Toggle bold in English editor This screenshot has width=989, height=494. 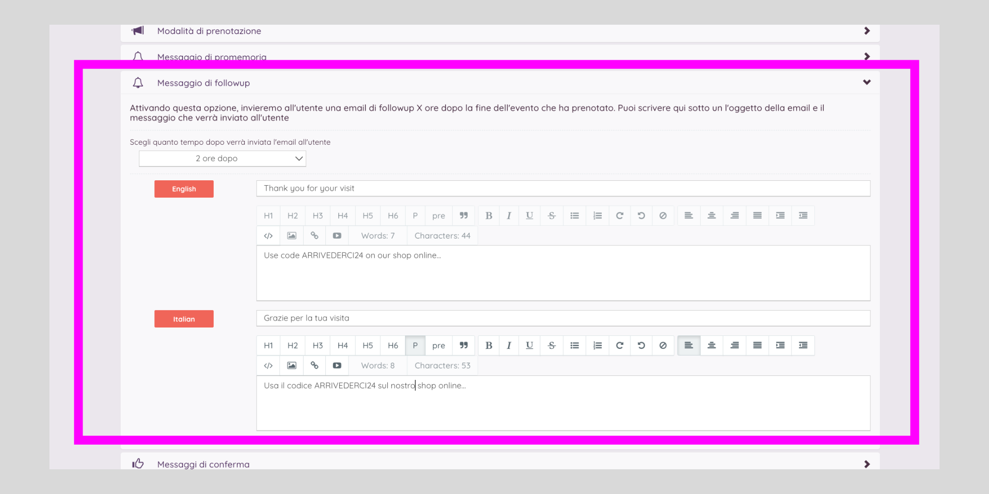point(489,215)
